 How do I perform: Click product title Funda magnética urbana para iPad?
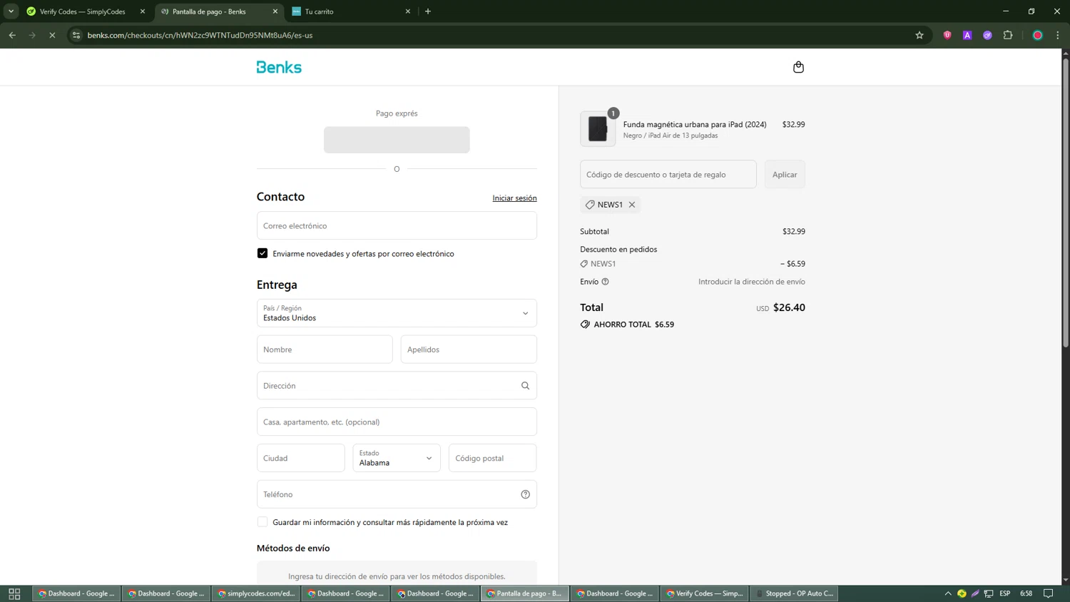[x=695, y=124]
